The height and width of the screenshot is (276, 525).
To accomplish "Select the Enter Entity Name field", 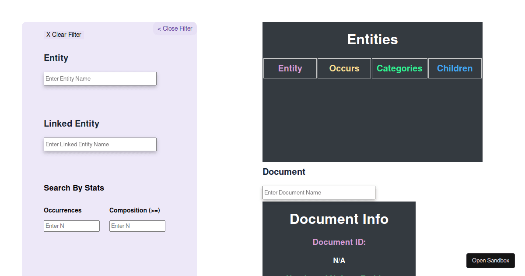I will [100, 78].
